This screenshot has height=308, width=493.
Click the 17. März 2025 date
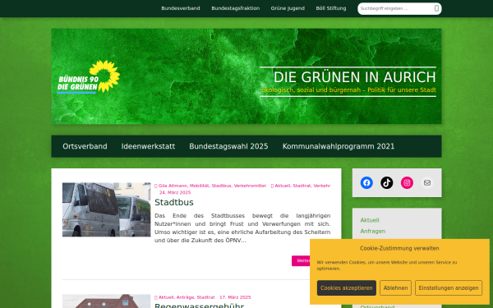point(235,297)
